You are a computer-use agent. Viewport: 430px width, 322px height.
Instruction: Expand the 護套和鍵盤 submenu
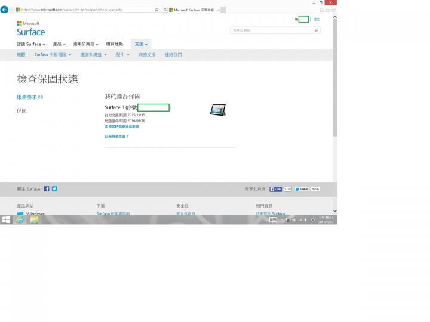click(94, 55)
